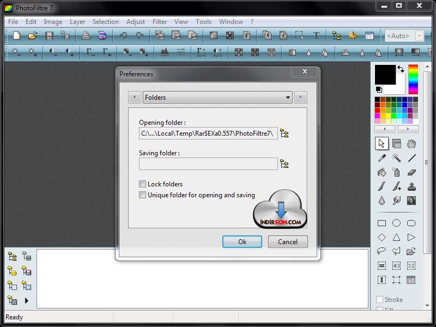
Task: Open the question mark help menu
Action: [x=252, y=22]
